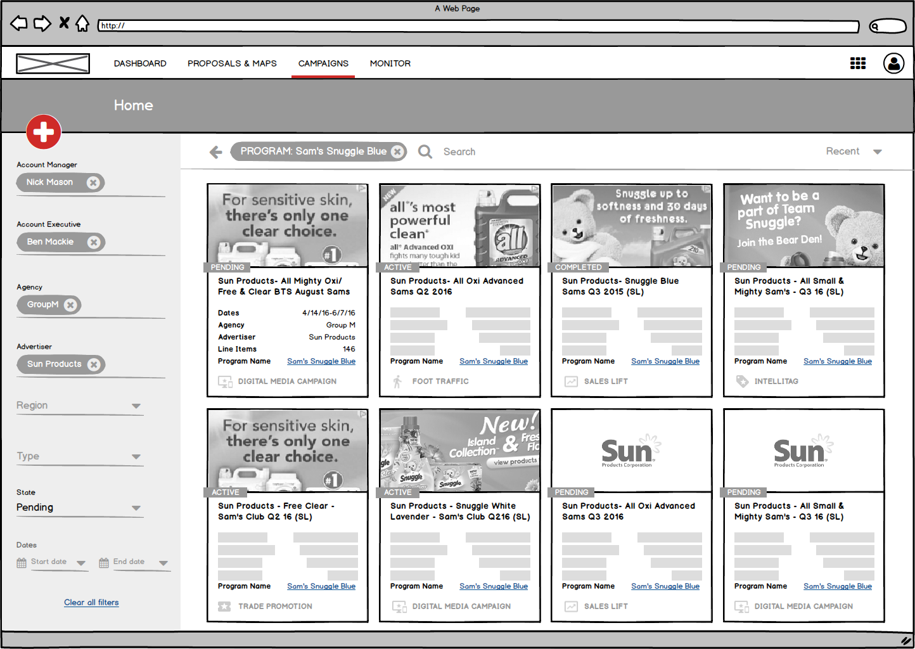
Task: Remove the Sun Products advertiser chip
Action: pos(94,364)
